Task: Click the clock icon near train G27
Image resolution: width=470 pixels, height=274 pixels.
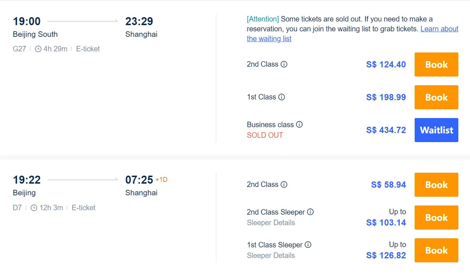Action: 37,48
